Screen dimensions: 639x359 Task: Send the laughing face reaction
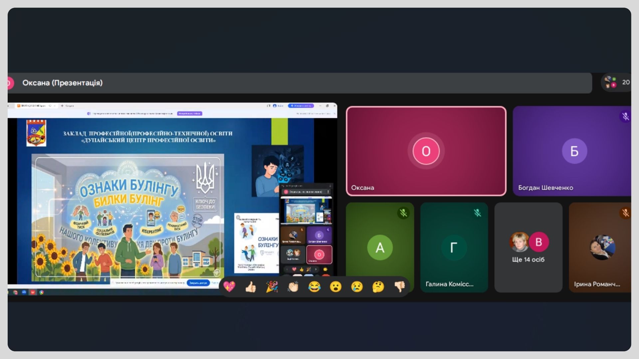(x=315, y=286)
